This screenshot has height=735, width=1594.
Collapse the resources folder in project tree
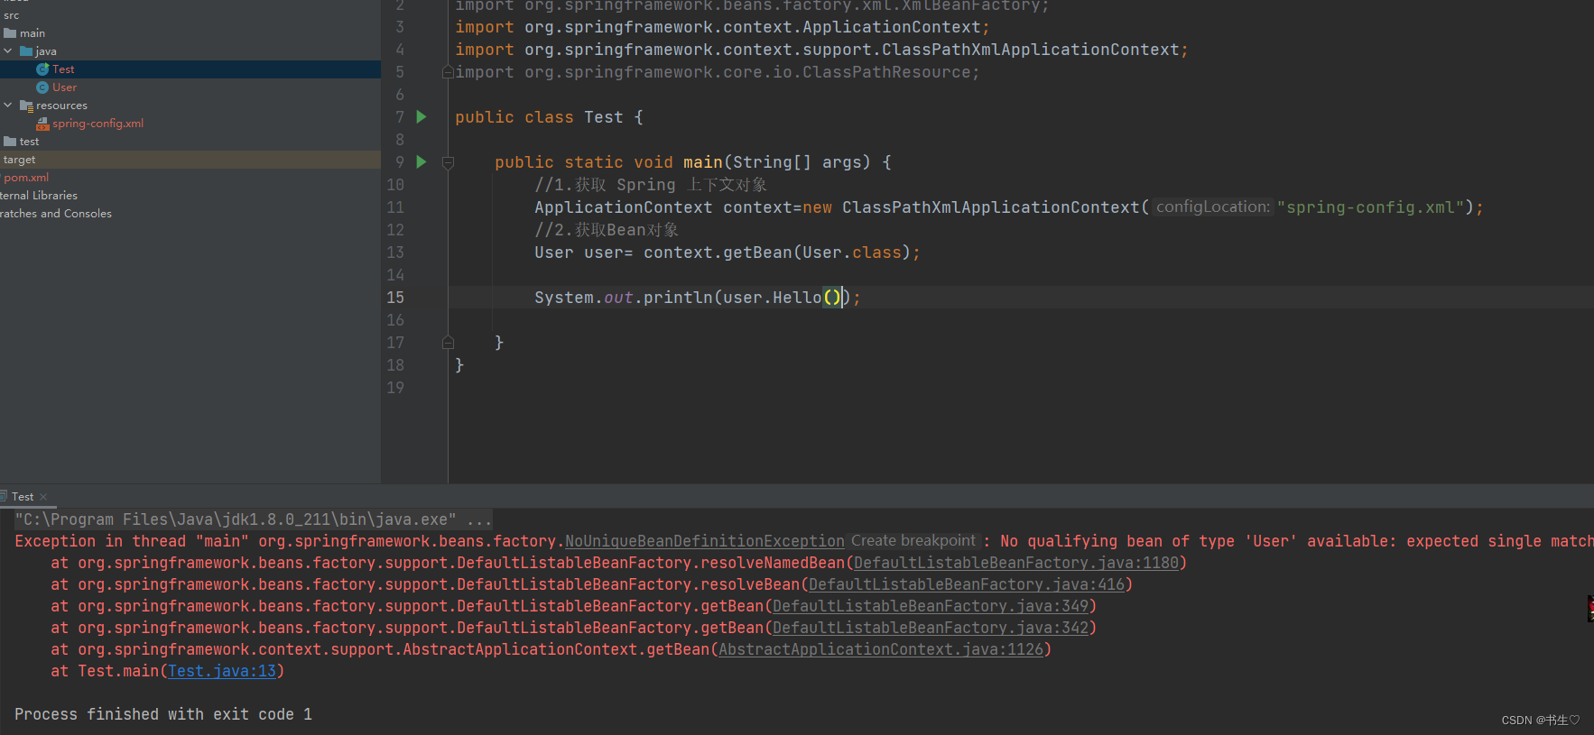8,106
